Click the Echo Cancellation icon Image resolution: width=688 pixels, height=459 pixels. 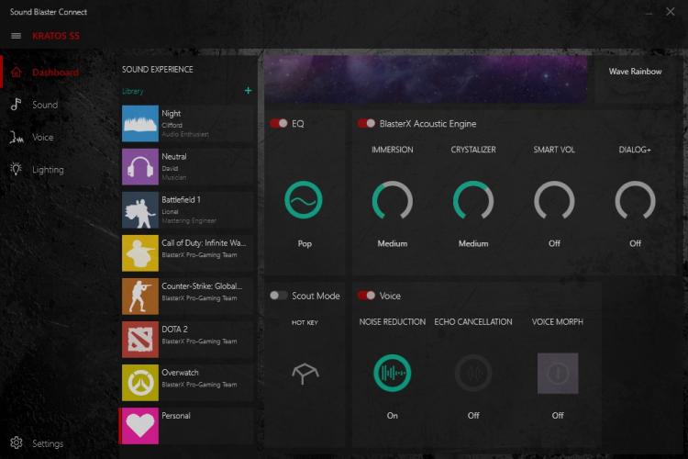tap(473, 373)
